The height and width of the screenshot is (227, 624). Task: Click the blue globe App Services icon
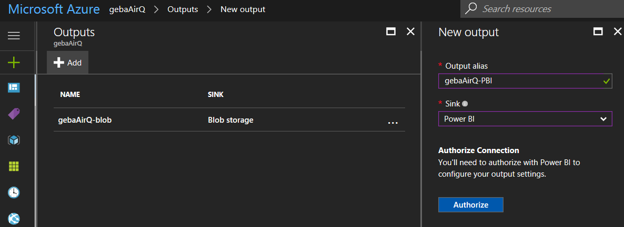[x=14, y=218]
